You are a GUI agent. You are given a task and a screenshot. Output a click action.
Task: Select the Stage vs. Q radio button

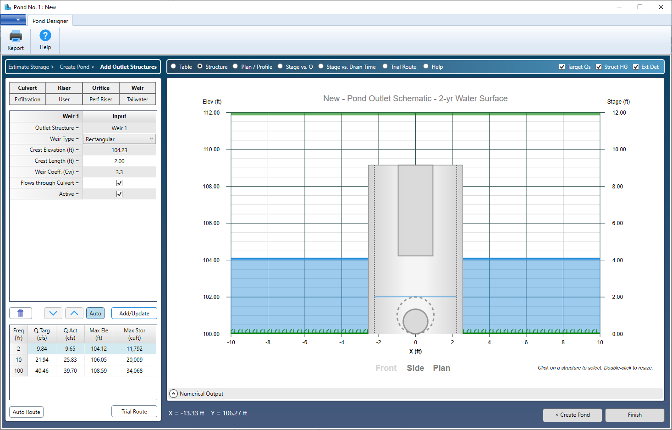[280, 66]
